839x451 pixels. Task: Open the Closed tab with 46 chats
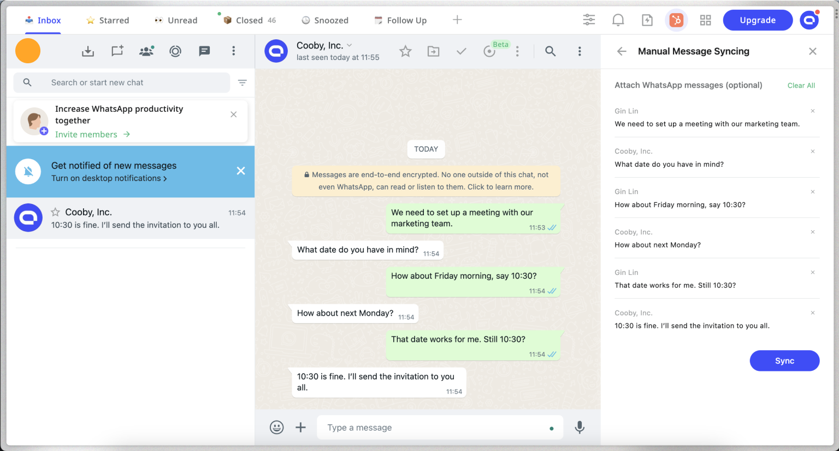click(249, 20)
